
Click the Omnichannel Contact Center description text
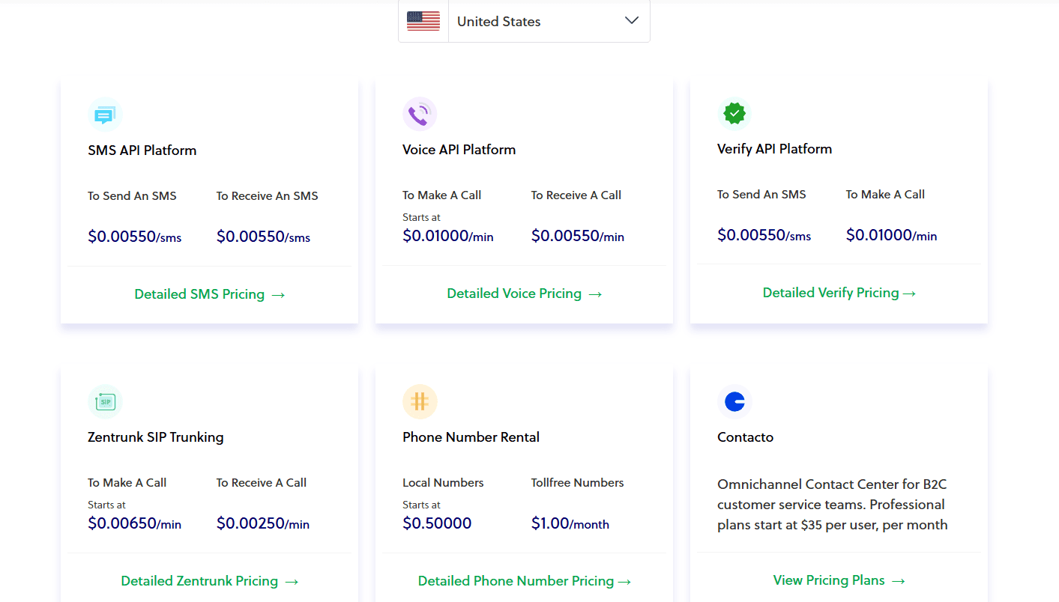click(833, 505)
